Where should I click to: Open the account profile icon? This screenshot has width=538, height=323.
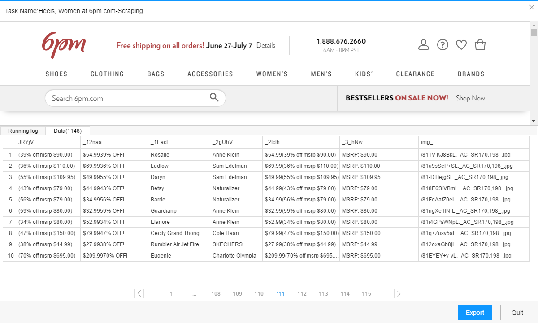(424, 44)
